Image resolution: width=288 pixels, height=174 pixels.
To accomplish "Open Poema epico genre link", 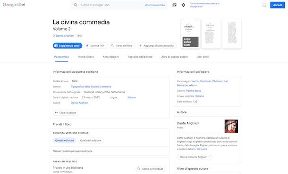I will 194,91.
